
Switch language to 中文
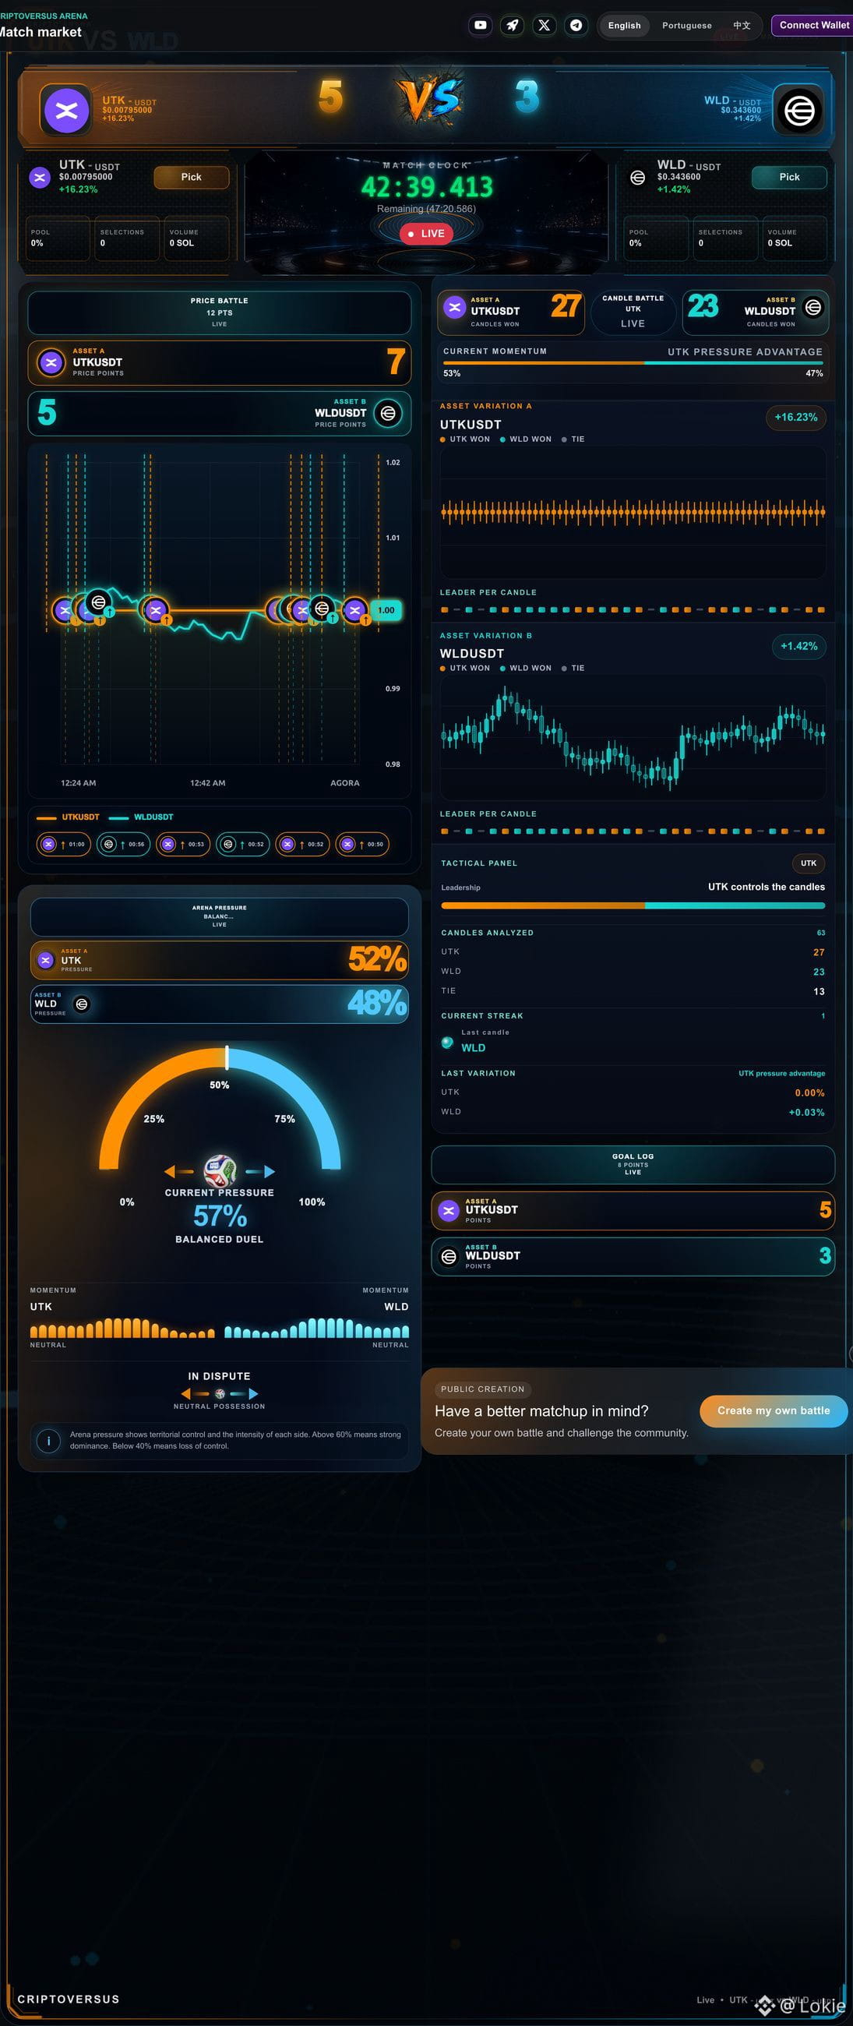[x=742, y=25]
